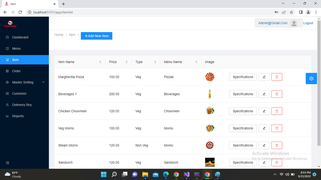The image size is (321, 180).
Task: Click the Logout link
Action: click(308, 23)
